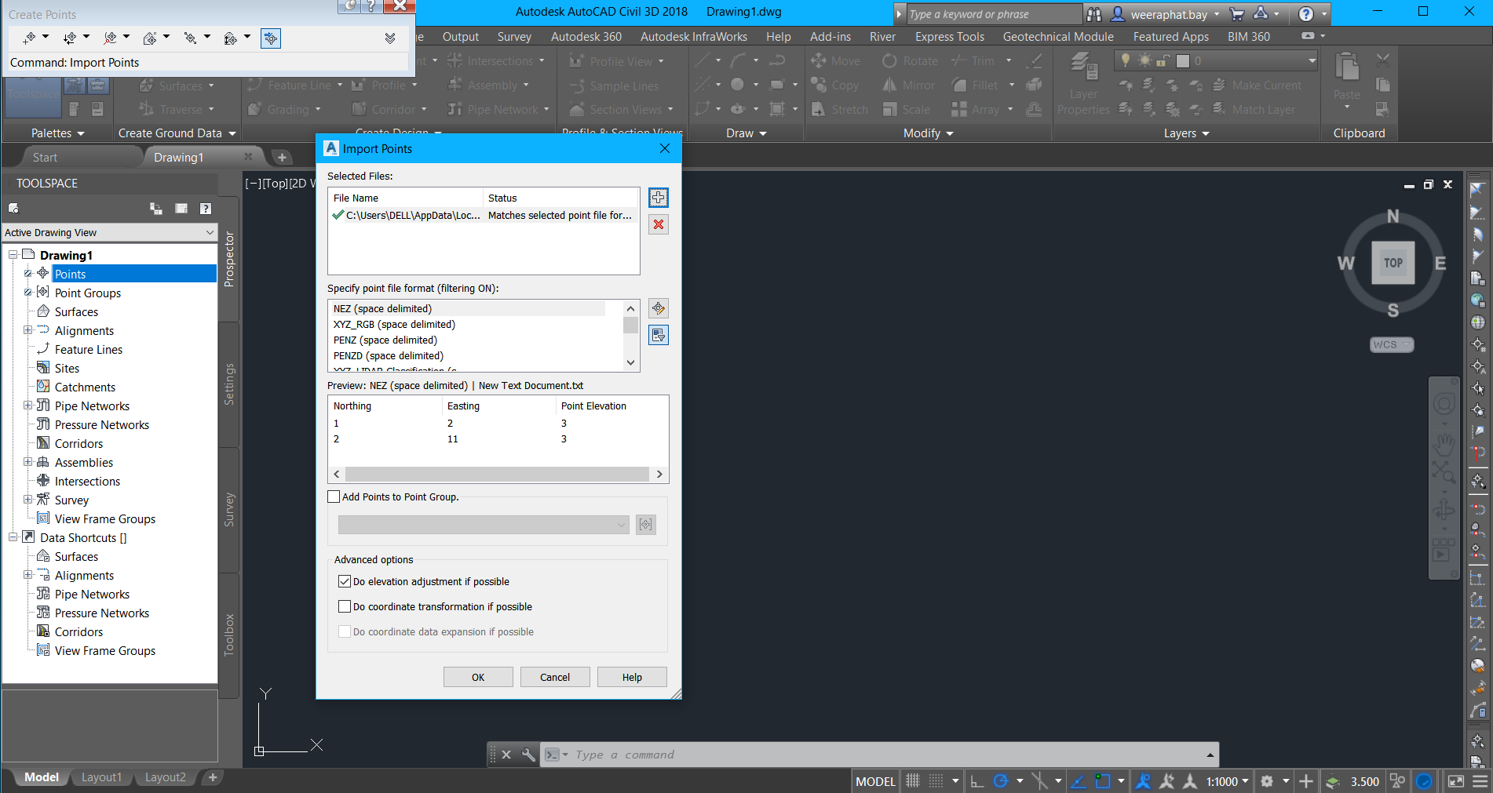Screen dimensions: 1493x793
Task: Toggle ortho mode in the status bar
Action: pos(976,780)
